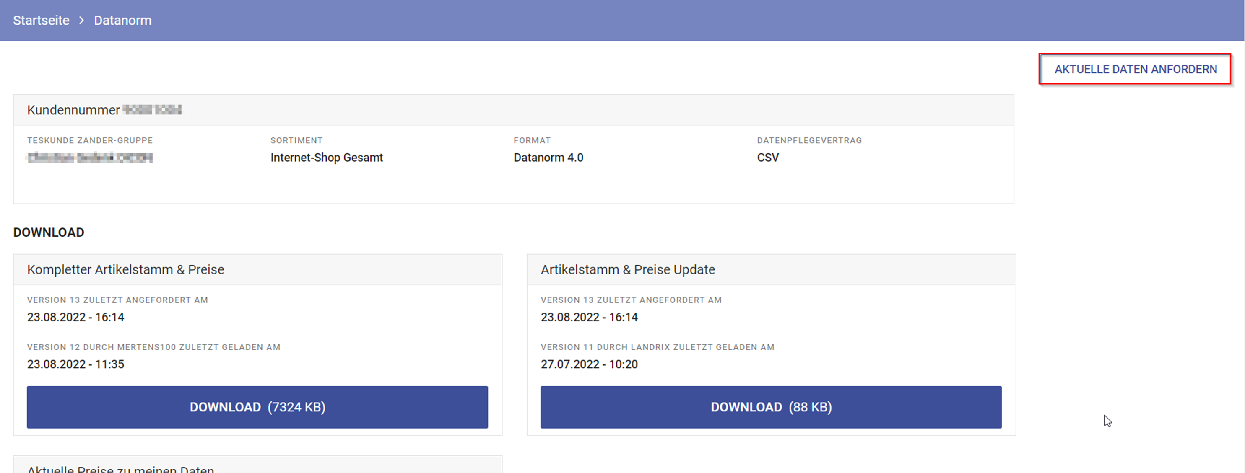This screenshot has height=473, width=1245.
Task: Click the Aktuelle Preise zu meinen Daten header
Action: [121, 469]
